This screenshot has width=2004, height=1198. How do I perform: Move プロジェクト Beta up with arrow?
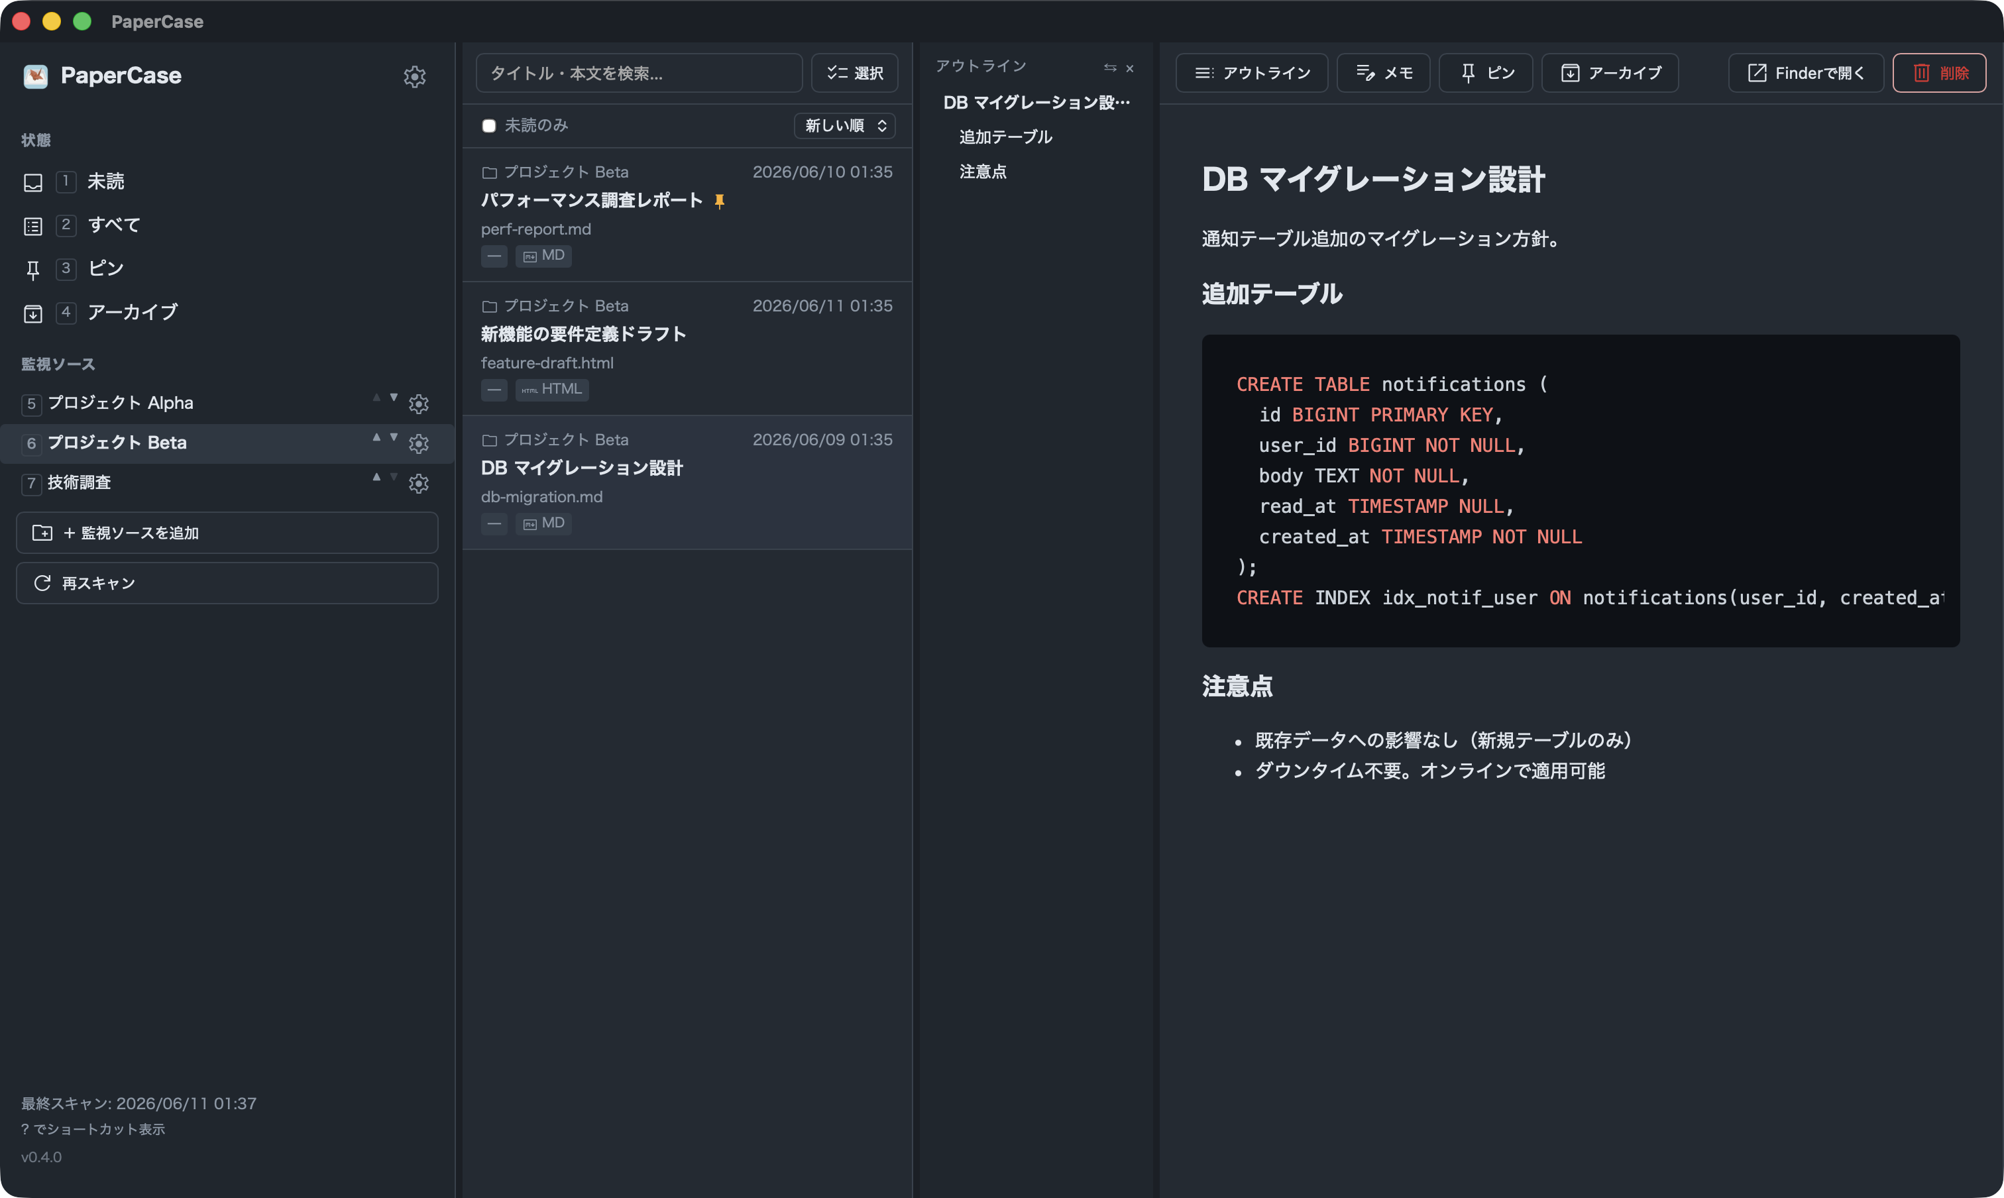point(376,437)
